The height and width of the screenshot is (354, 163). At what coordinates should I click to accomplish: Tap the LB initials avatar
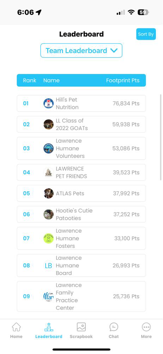pos(48,265)
